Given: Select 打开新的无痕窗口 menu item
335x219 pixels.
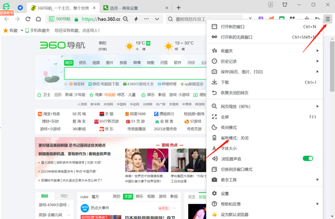Looking at the screenshot, I should tap(265, 37).
